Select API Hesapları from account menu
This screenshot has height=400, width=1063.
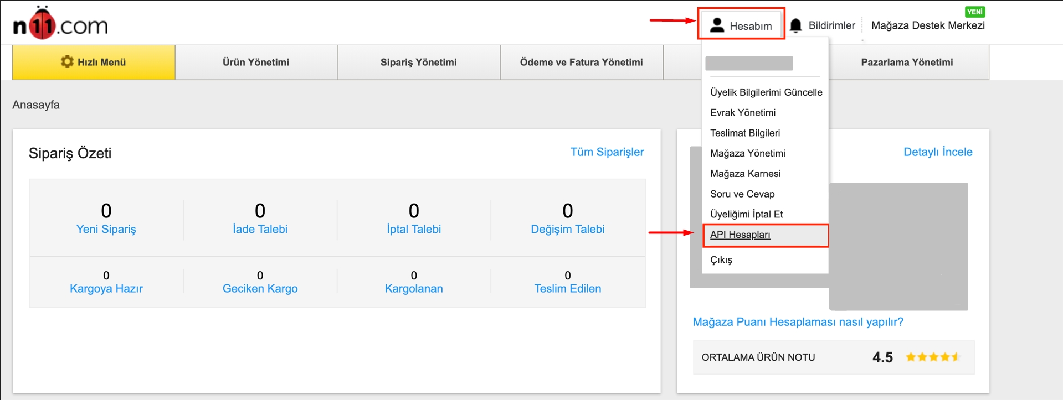pyautogui.click(x=740, y=235)
